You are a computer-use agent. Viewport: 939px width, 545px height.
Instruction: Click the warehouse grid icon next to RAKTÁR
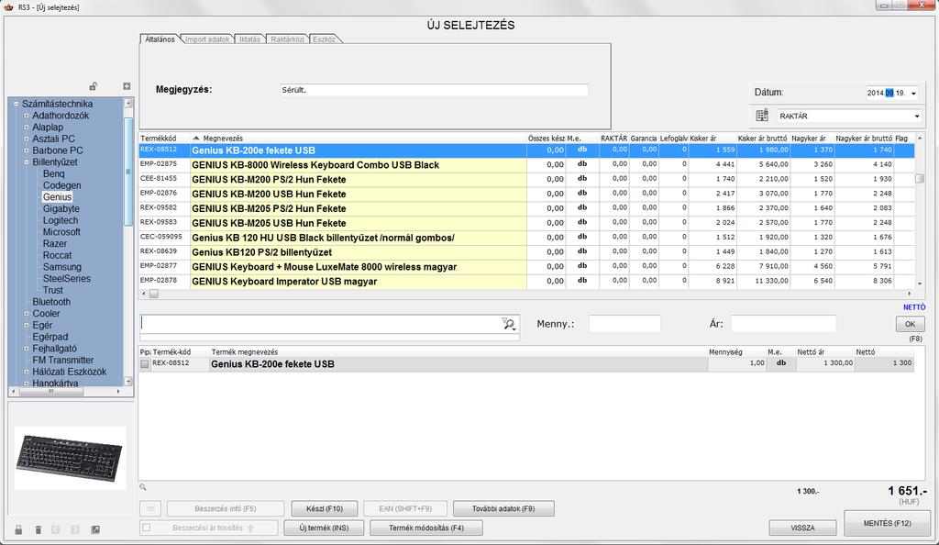[x=762, y=116]
